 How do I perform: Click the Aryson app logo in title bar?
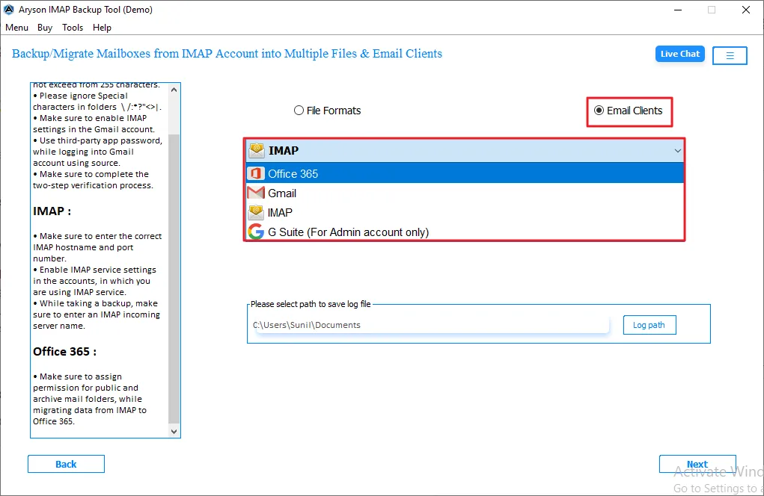9,9
